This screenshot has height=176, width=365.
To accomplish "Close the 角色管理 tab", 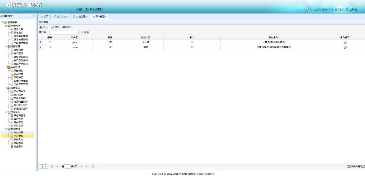I will click(87, 17).
